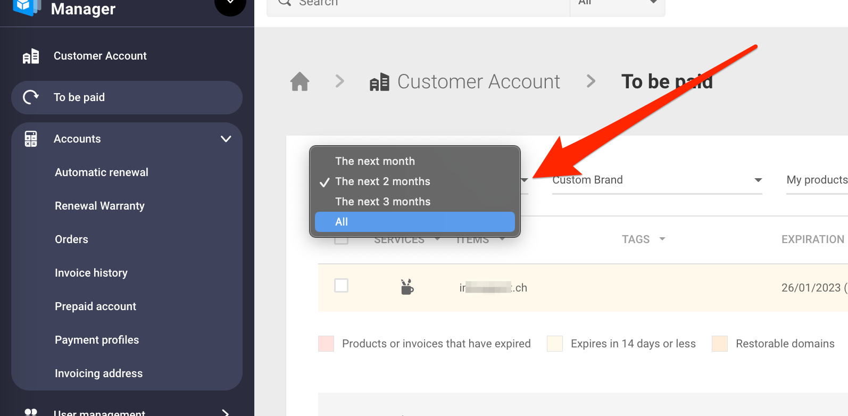This screenshot has height=416, width=848.
Task: Expand the User management submenu arrow
Action: coord(226,412)
